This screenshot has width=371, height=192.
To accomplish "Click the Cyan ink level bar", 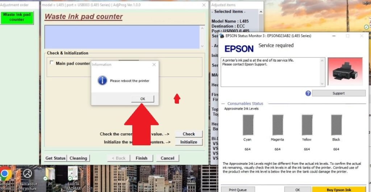I will [x=248, y=125].
